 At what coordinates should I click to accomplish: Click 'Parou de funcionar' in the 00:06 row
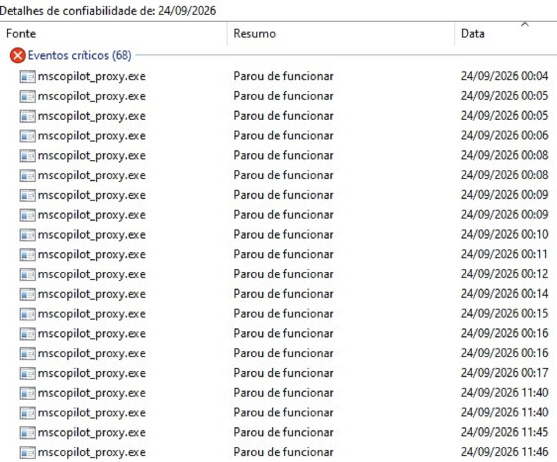pos(283,136)
